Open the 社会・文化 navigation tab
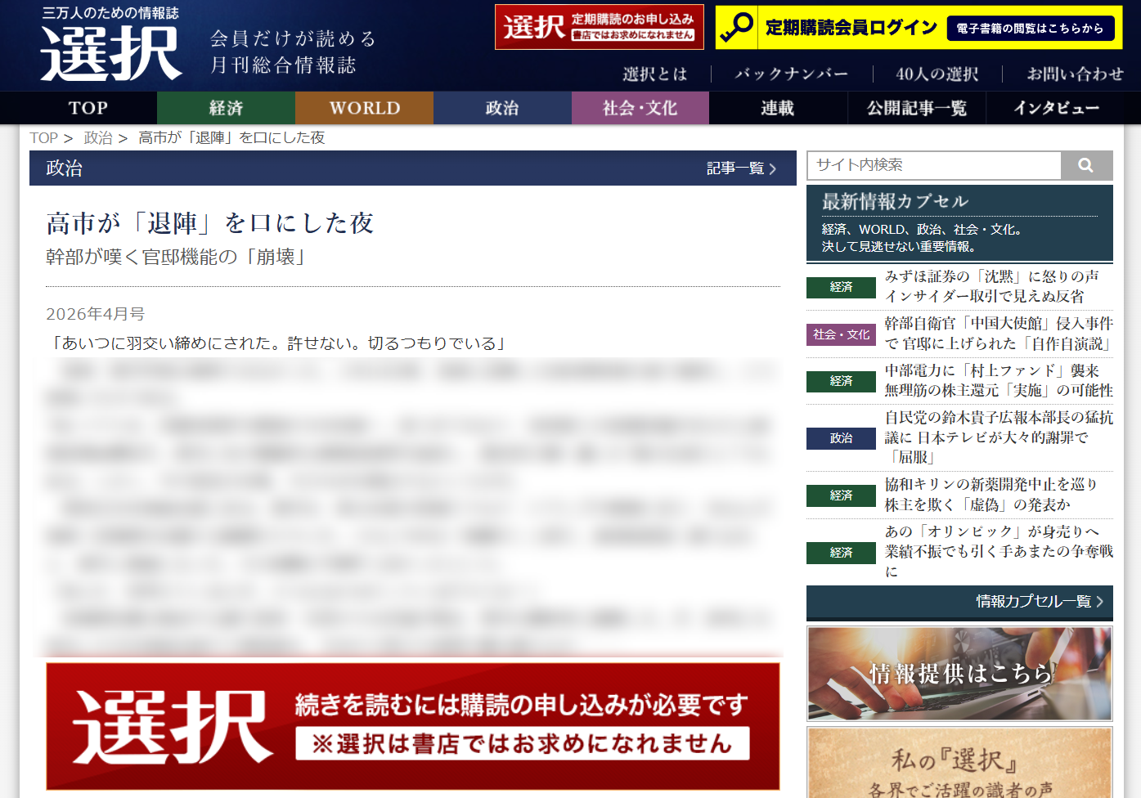The width and height of the screenshot is (1141, 798). [640, 107]
